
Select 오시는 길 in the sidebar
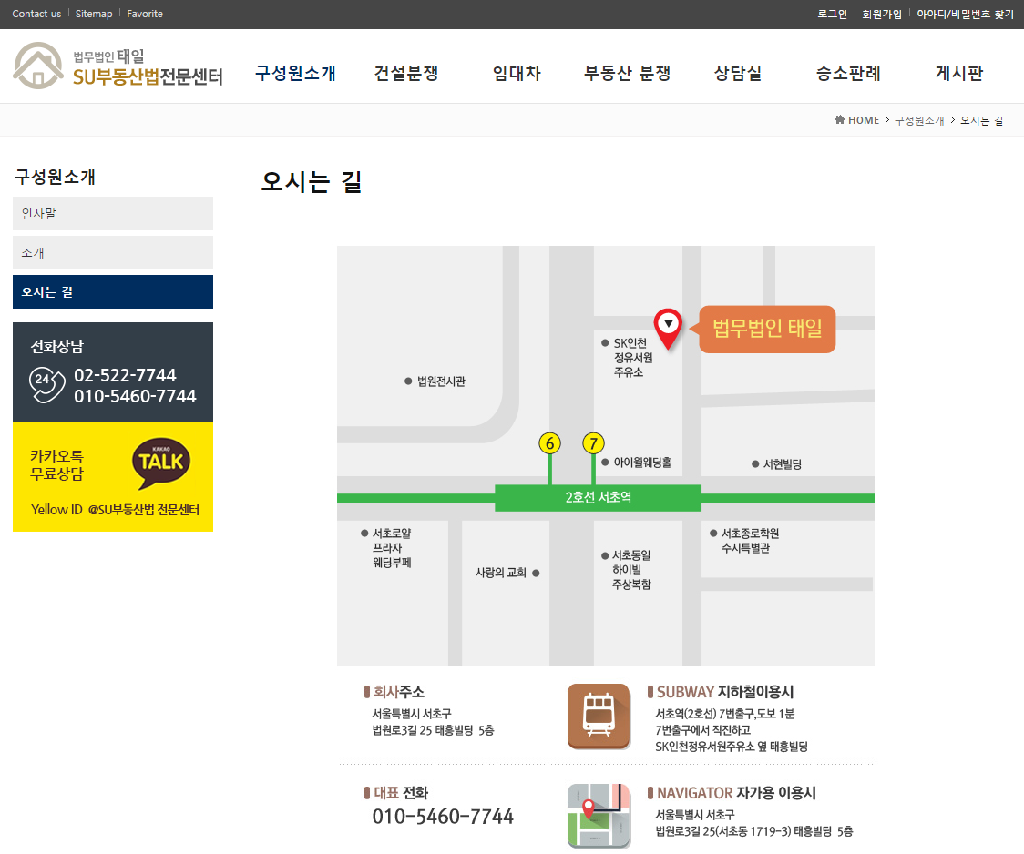[x=113, y=292]
